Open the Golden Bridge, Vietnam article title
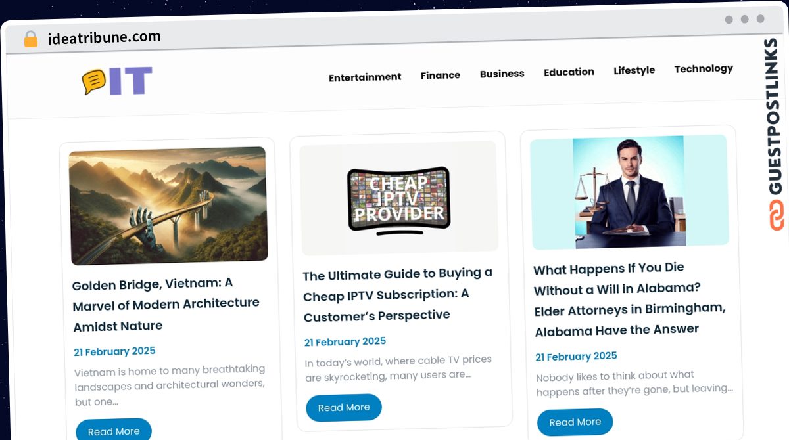Image resolution: width=789 pixels, height=440 pixels. [166, 304]
